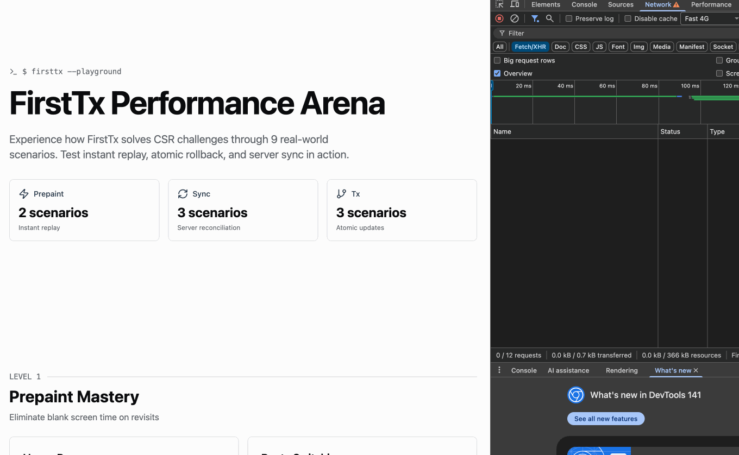Toggle the device toolbar icon

coord(515,4)
